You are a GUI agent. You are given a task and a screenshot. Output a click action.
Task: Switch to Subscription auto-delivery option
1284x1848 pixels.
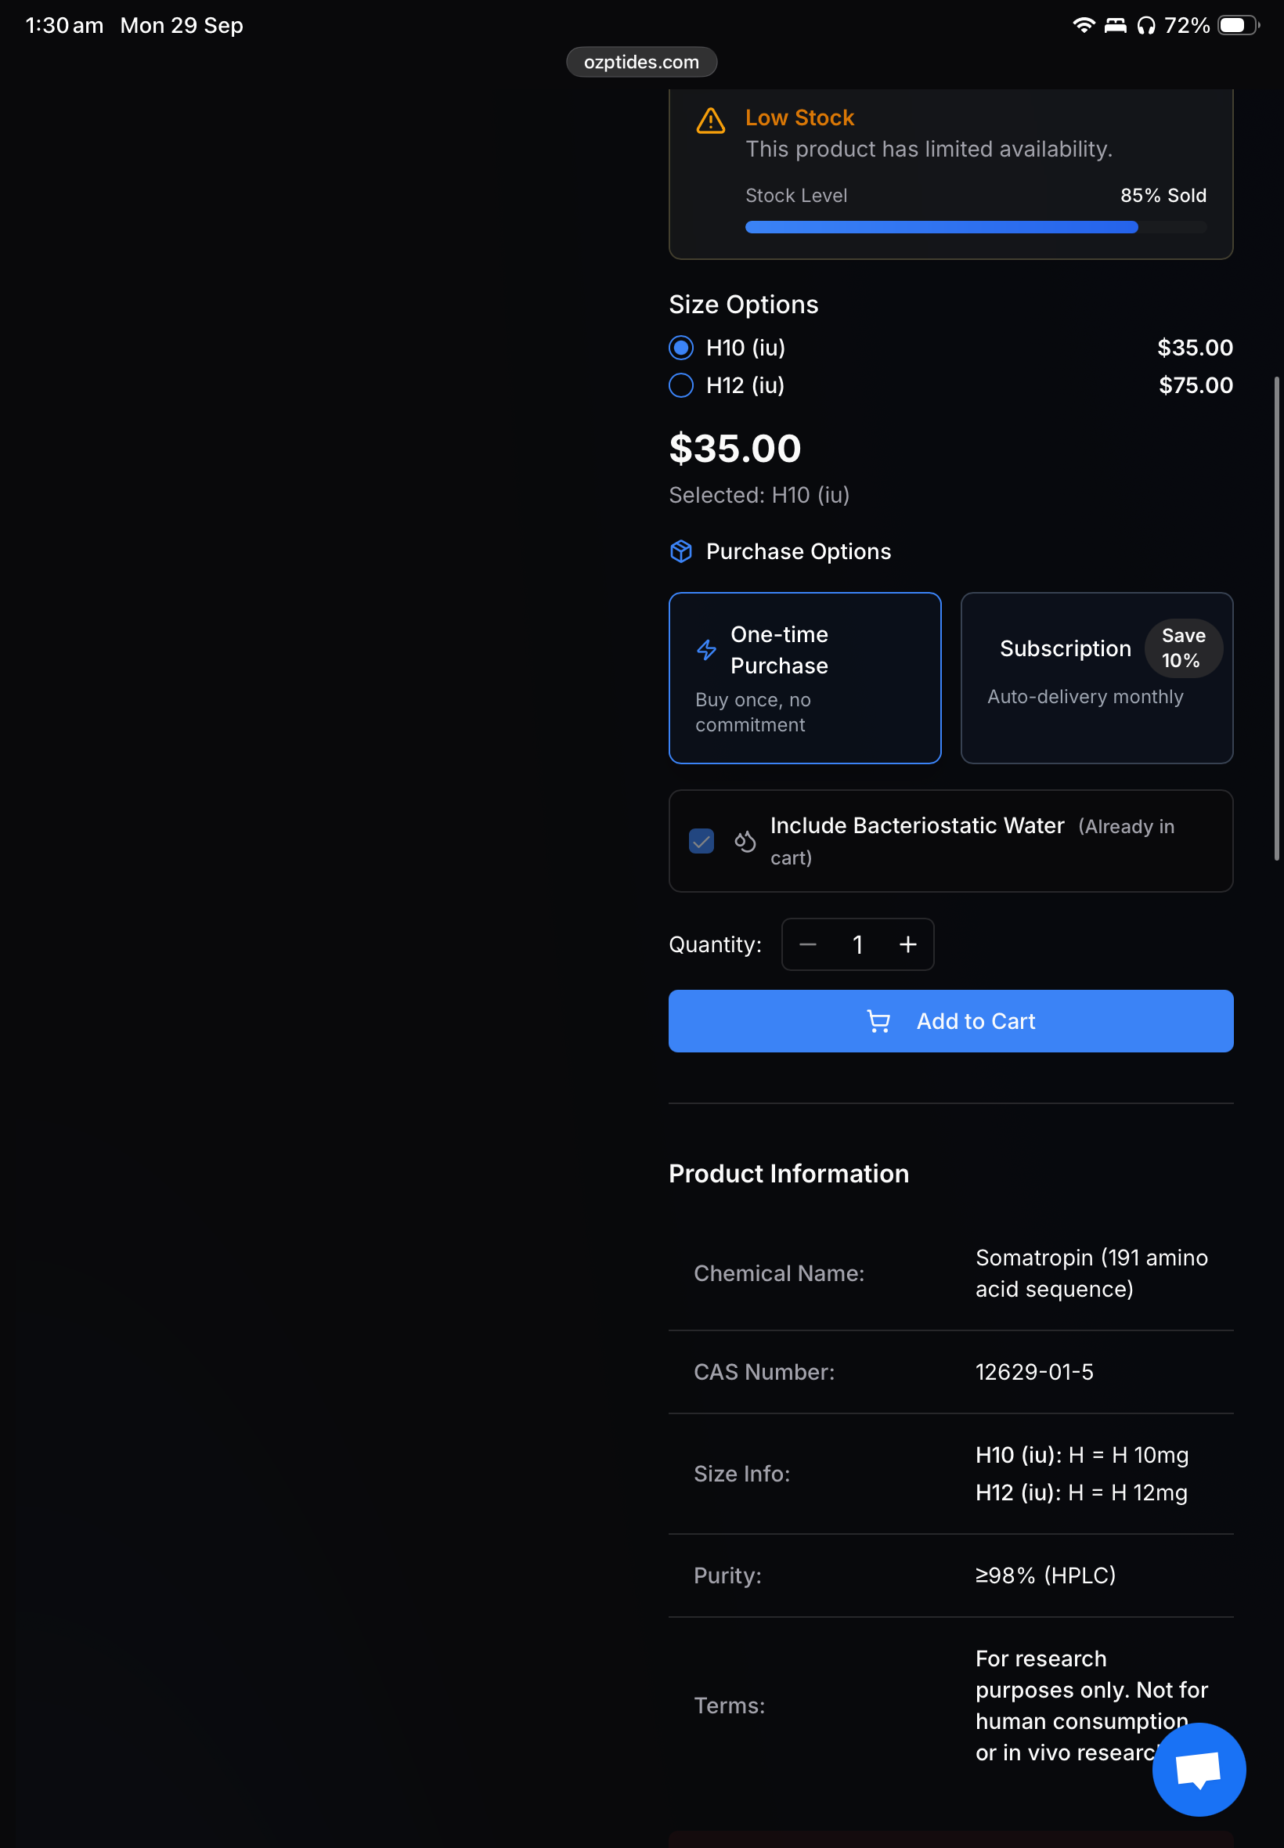[1096, 677]
